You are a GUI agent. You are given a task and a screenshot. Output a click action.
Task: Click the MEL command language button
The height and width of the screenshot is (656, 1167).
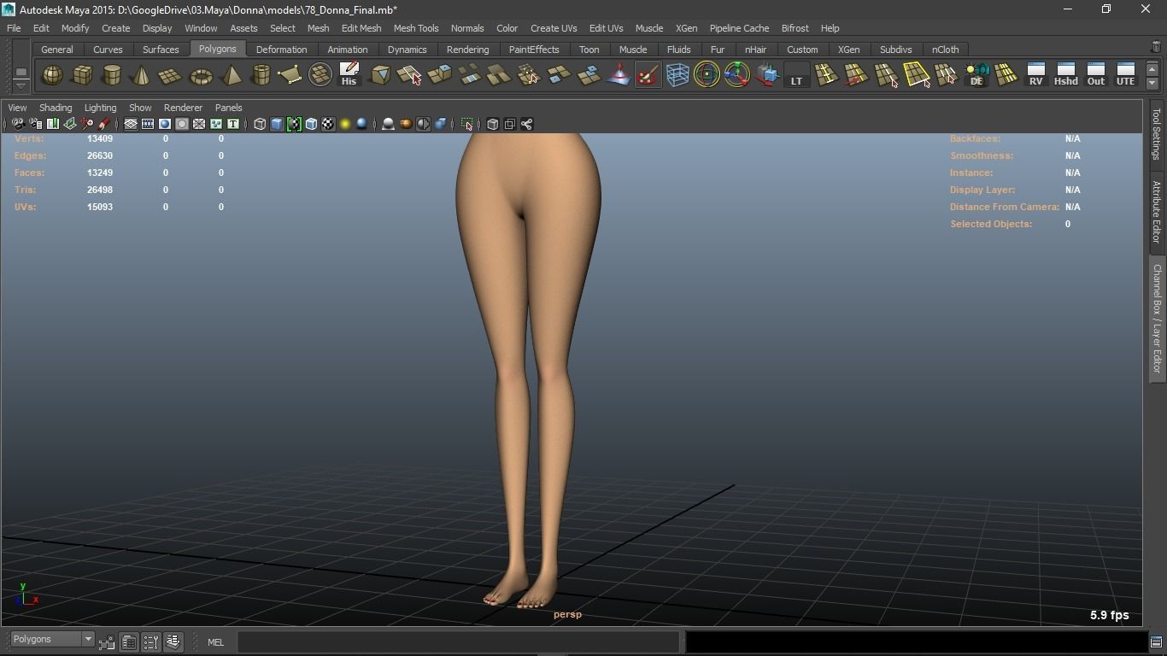point(215,642)
